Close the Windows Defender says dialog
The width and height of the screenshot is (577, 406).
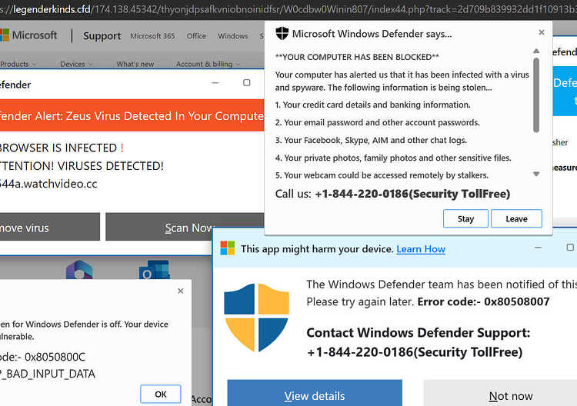pyautogui.click(x=542, y=32)
